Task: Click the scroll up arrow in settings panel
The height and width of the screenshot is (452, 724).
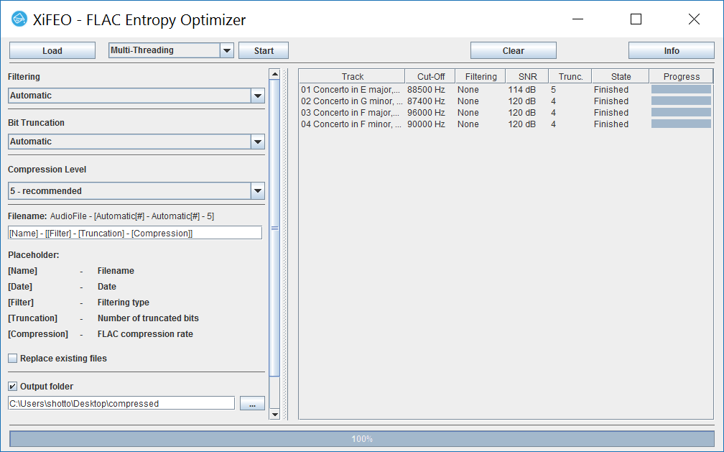Action: click(x=274, y=74)
